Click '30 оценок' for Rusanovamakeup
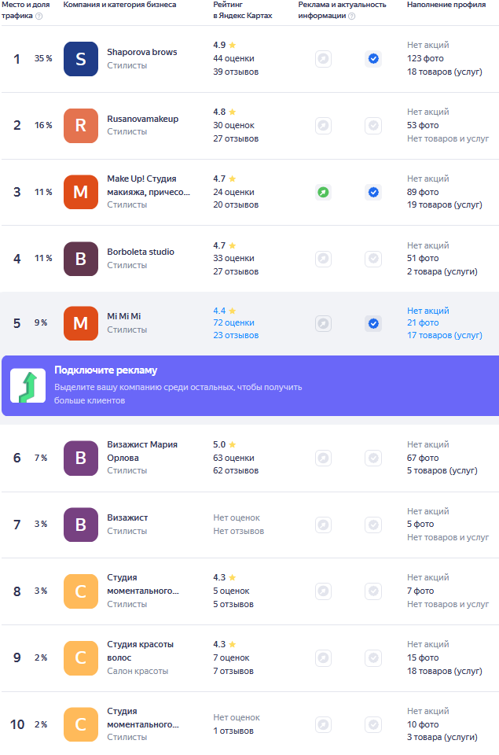The height and width of the screenshot is (755, 499). point(234,125)
